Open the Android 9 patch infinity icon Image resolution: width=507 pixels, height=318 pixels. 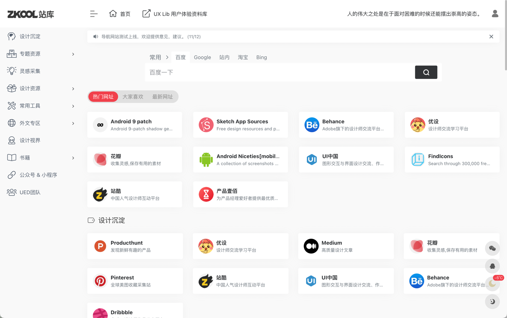(100, 125)
